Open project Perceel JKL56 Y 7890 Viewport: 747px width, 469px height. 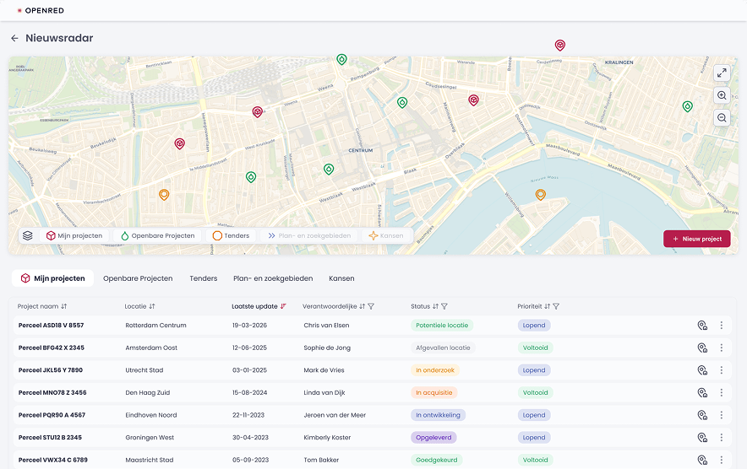[51, 370]
